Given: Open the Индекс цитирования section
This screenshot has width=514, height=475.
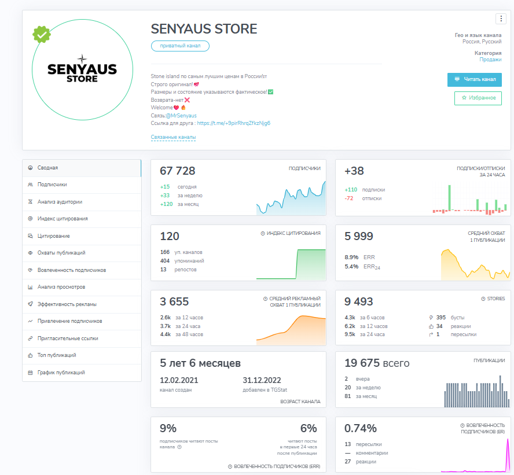Looking at the screenshot, I should click(82, 219).
